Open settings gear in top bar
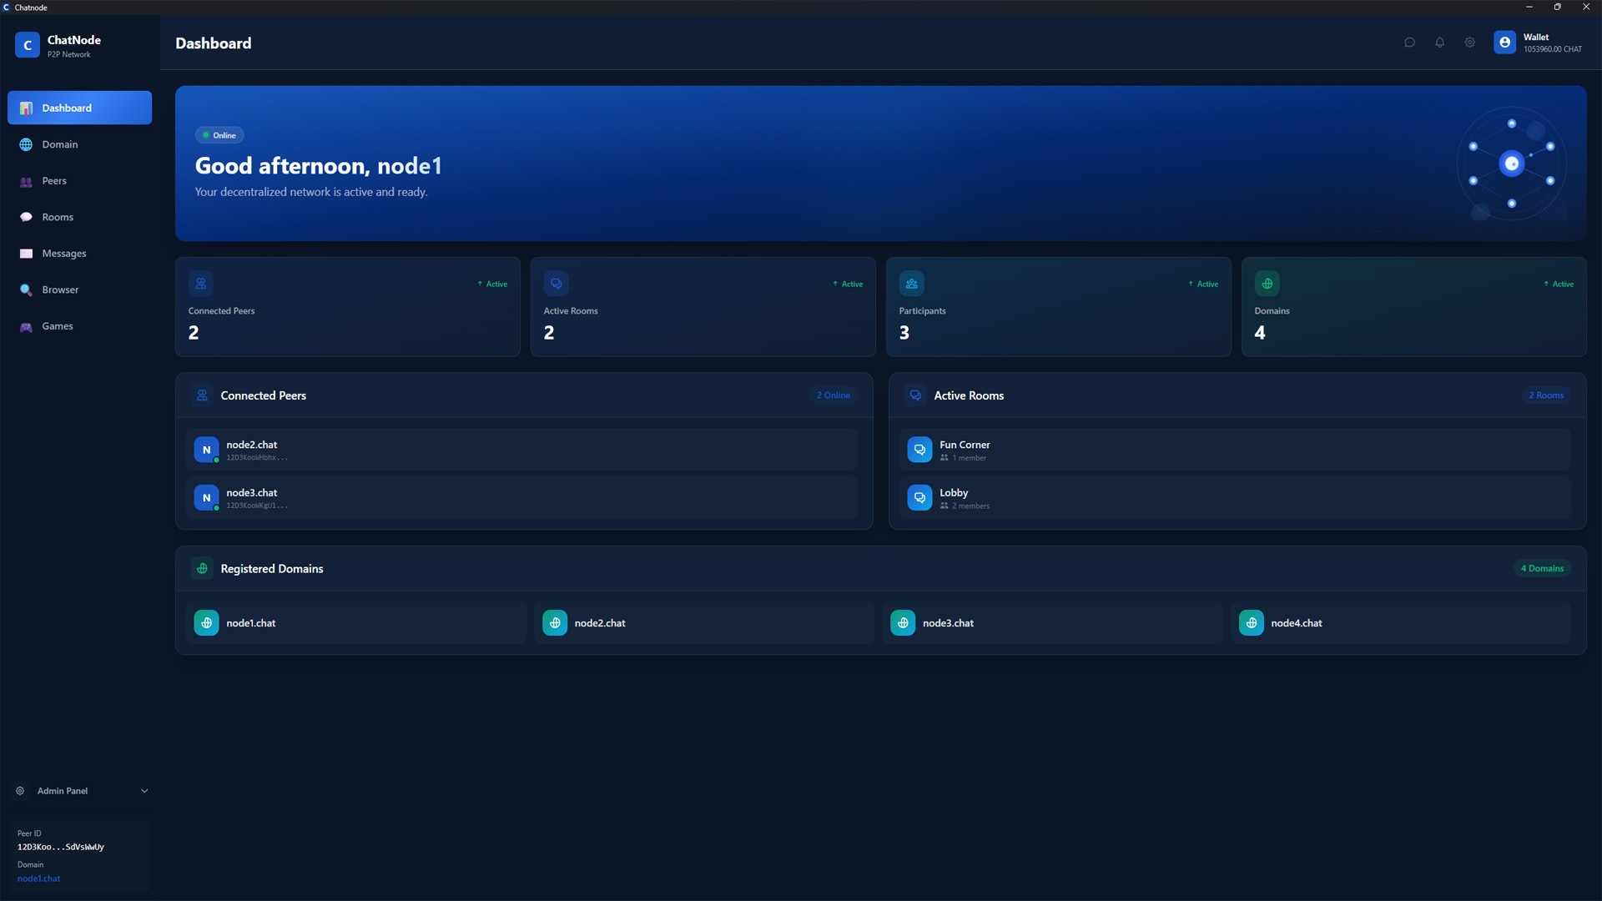The image size is (1602, 901). (1469, 43)
